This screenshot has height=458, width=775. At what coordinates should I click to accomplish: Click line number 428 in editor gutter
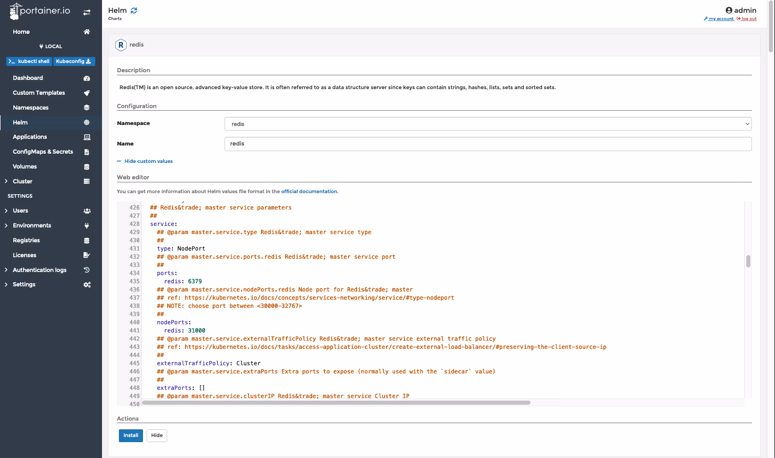pos(134,224)
